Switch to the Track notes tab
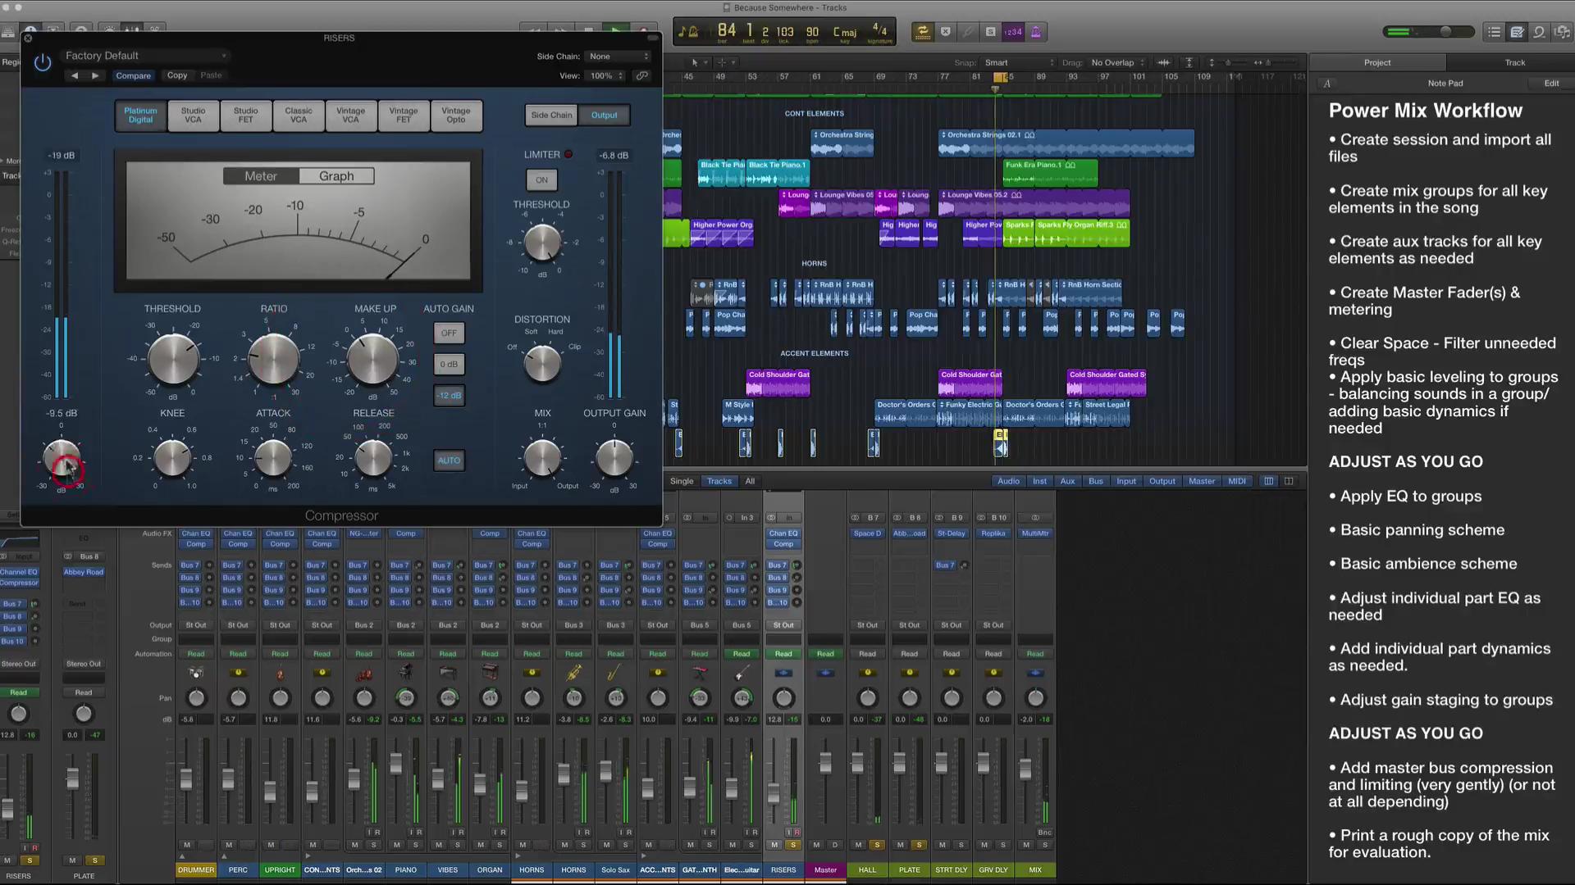Viewport: 1575px width, 885px height. click(1514, 62)
